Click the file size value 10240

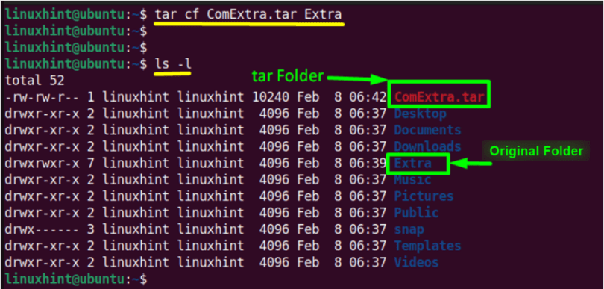click(x=271, y=97)
